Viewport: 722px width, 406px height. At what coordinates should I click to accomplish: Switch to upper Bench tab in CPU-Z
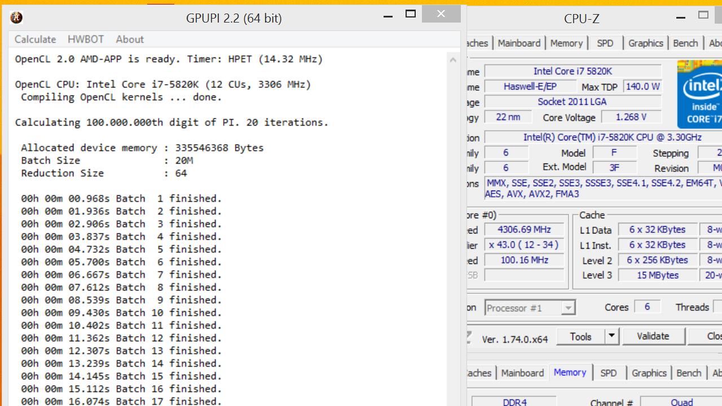tap(686, 43)
